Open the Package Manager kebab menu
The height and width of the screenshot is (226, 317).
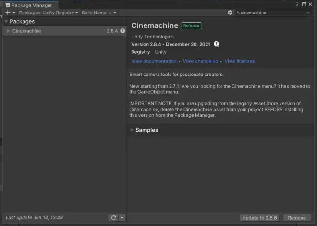pyautogui.click(x=297, y=4)
